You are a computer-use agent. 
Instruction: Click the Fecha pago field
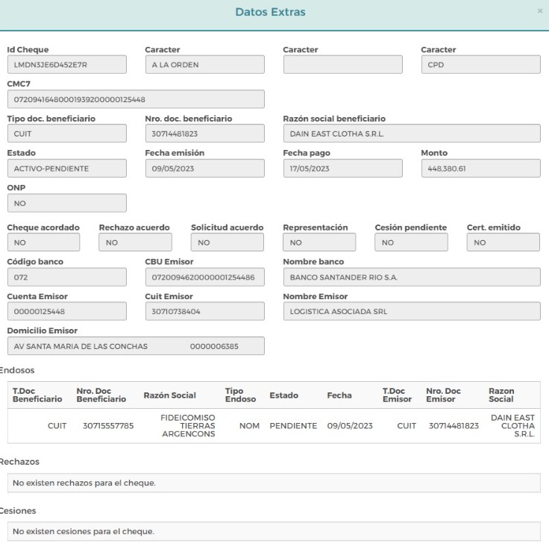coord(342,168)
